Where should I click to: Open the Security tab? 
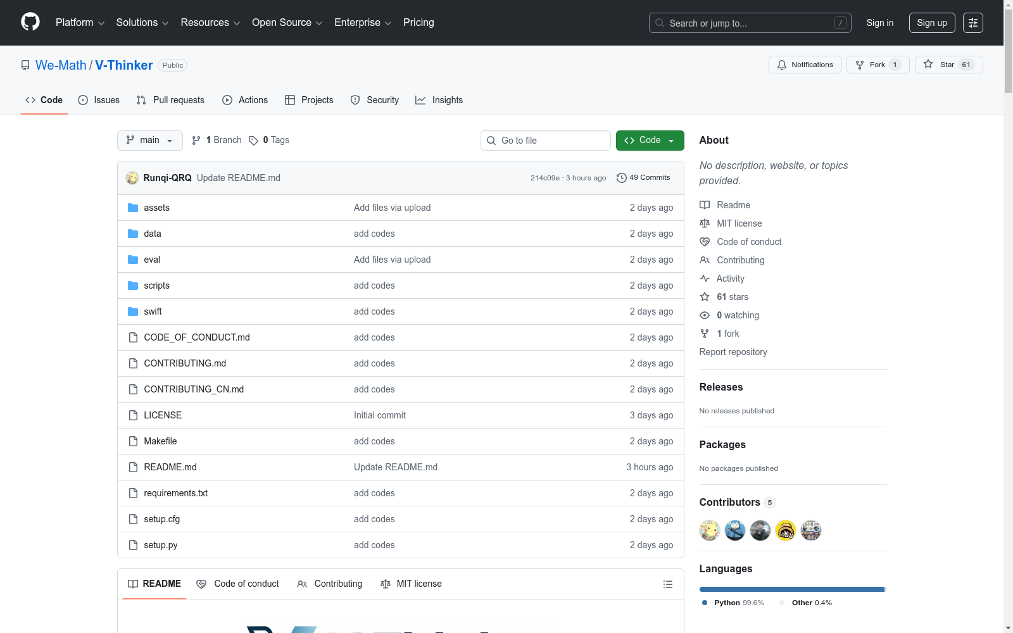pos(375,100)
